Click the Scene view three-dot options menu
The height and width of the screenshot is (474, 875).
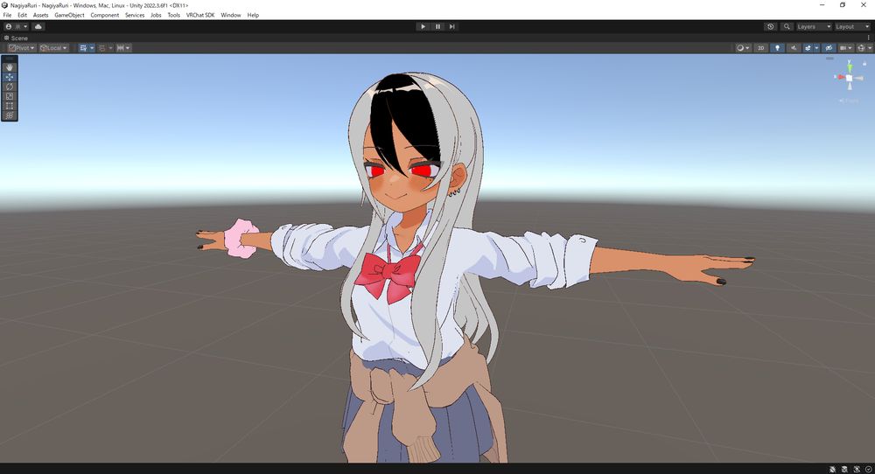tap(868, 38)
